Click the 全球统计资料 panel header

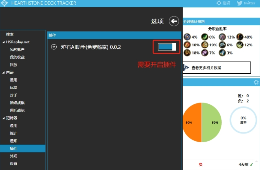(x=221, y=22)
